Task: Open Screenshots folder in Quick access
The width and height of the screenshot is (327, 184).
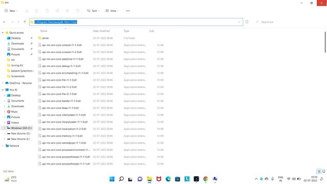Action: pyautogui.click(x=18, y=76)
